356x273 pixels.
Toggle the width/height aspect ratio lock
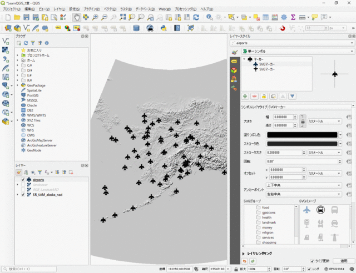click(303, 121)
